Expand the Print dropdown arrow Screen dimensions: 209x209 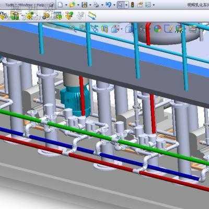(x=102, y=5)
